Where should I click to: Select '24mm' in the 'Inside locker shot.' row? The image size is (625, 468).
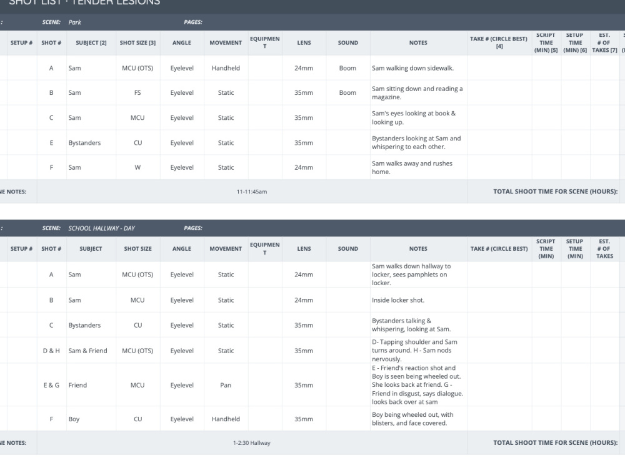(304, 300)
